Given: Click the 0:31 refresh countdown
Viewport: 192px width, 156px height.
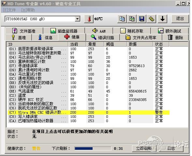Looking at the screenshot, I should [x=118, y=149].
